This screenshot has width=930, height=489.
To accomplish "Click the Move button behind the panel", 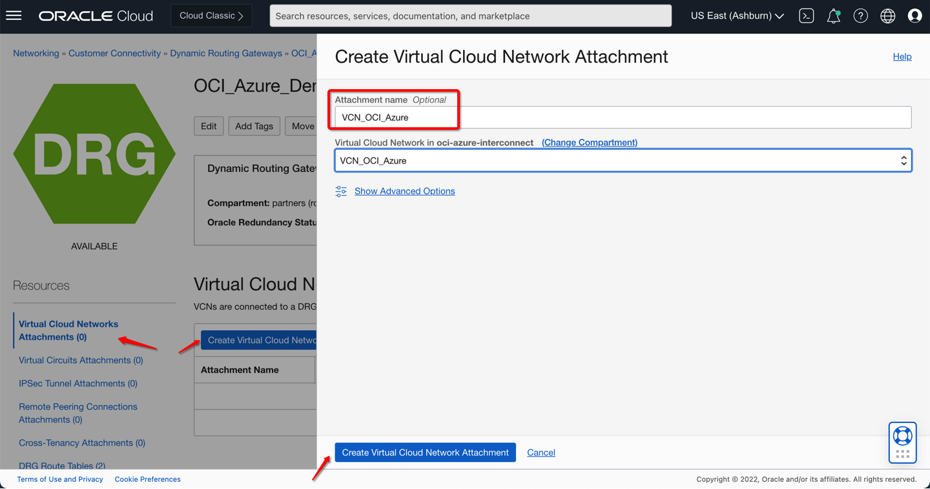I will [301, 126].
